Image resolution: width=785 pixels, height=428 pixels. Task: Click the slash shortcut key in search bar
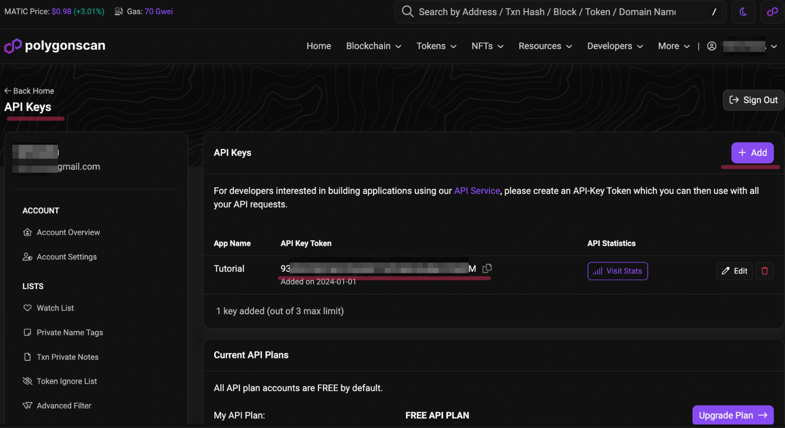[x=714, y=12]
